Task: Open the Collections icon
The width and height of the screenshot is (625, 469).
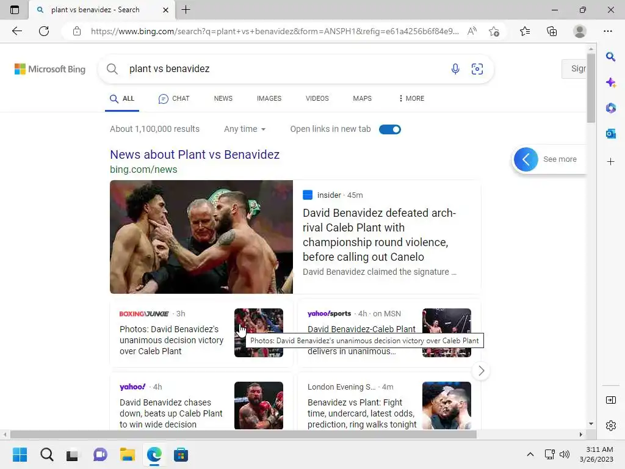Action: pyautogui.click(x=552, y=31)
